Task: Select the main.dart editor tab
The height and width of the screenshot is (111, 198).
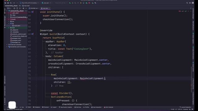Action: 45,8
